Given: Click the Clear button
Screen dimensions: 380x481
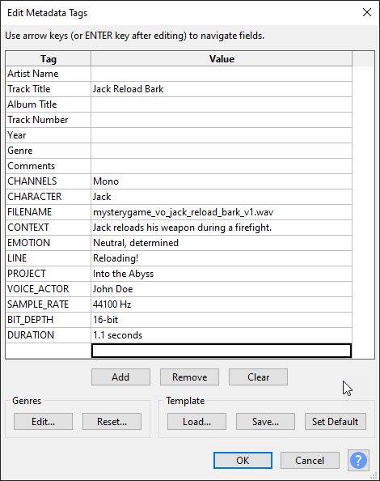Looking at the screenshot, I should [x=258, y=377].
